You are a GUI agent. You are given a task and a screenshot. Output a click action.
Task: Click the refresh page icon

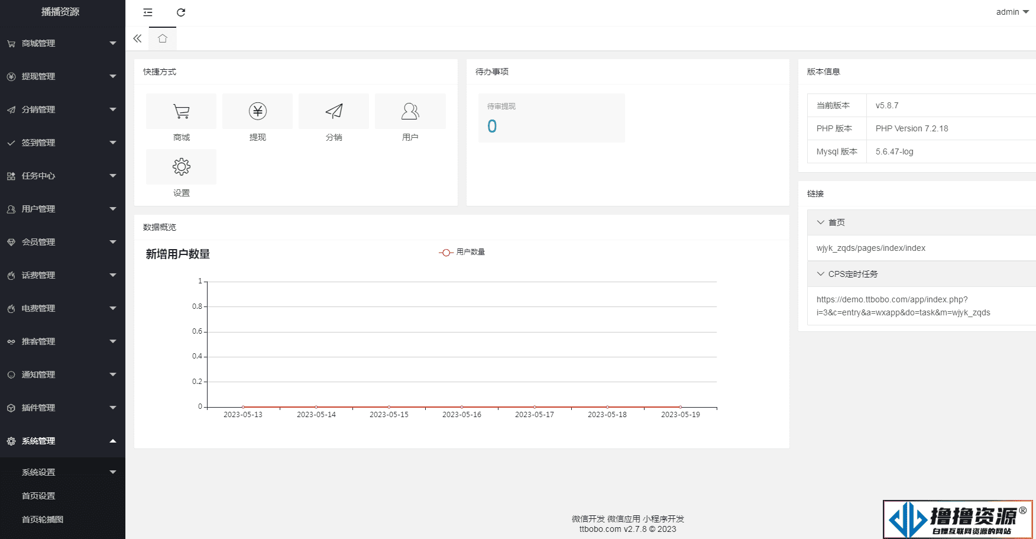coord(181,12)
